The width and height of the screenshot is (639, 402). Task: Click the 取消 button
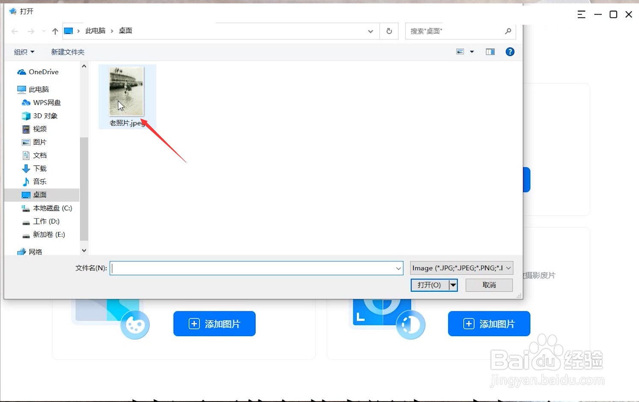click(x=489, y=285)
